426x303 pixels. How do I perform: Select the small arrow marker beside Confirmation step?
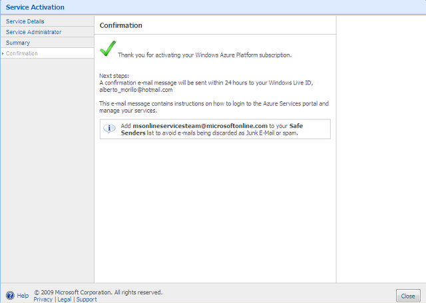click(3, 53)
